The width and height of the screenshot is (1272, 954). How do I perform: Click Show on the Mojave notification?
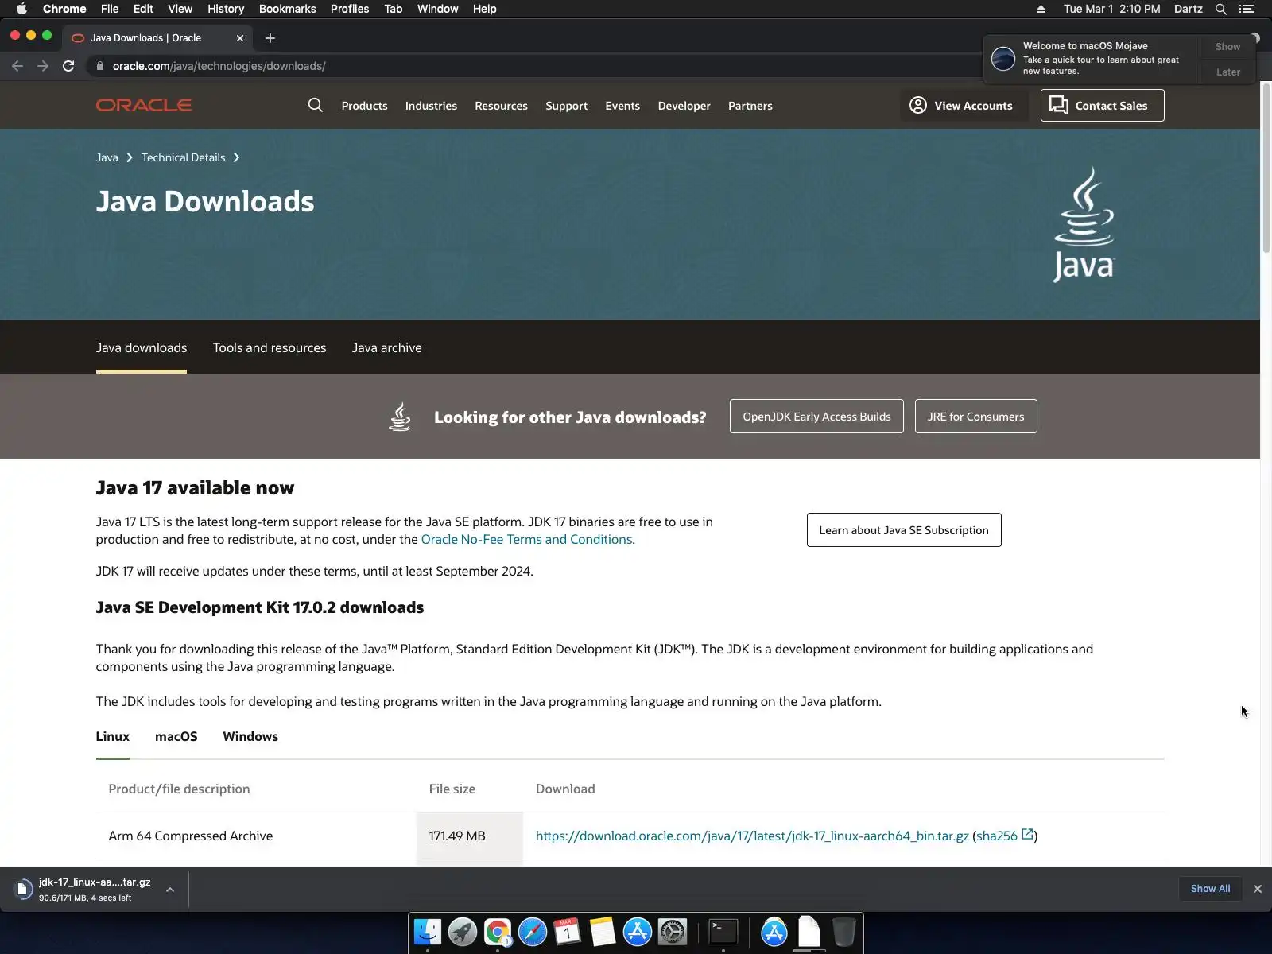click(1227, 47)
